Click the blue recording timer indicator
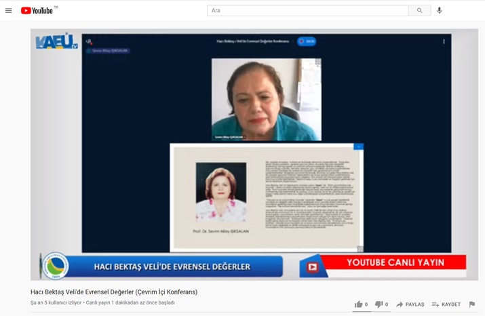Viewport: 485px width, 316px height. 307,41
